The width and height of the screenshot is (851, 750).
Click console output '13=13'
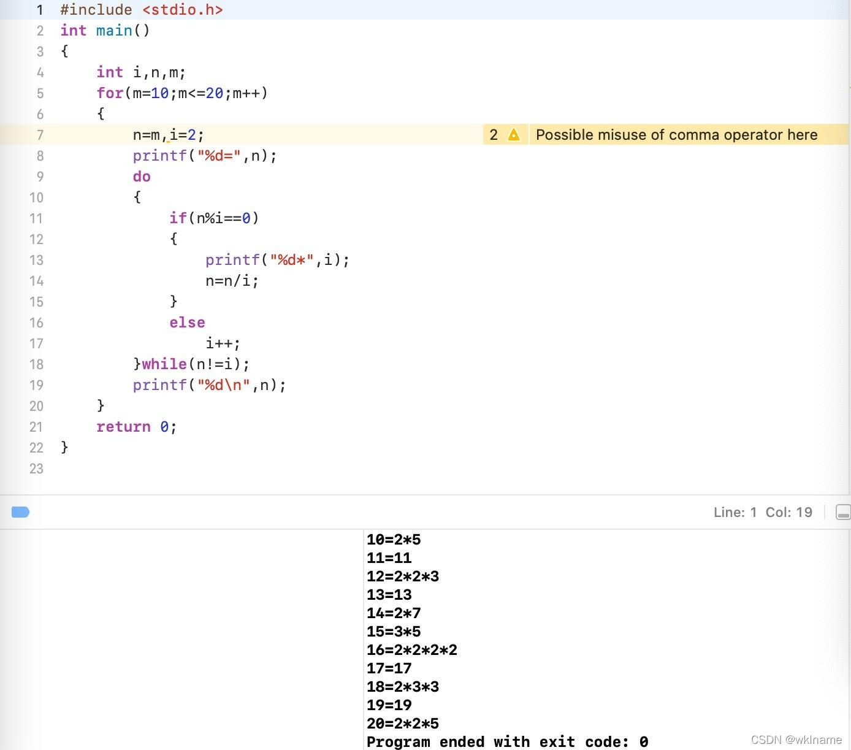389,595
